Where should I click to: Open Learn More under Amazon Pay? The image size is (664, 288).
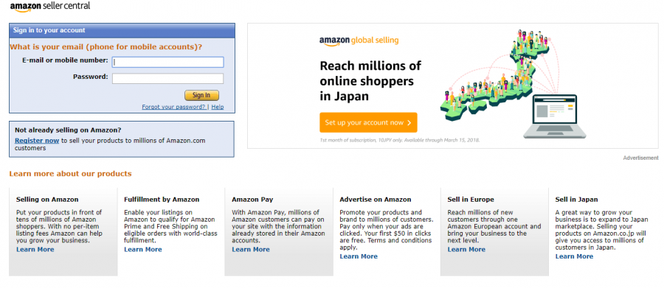[x=251, y=250]
